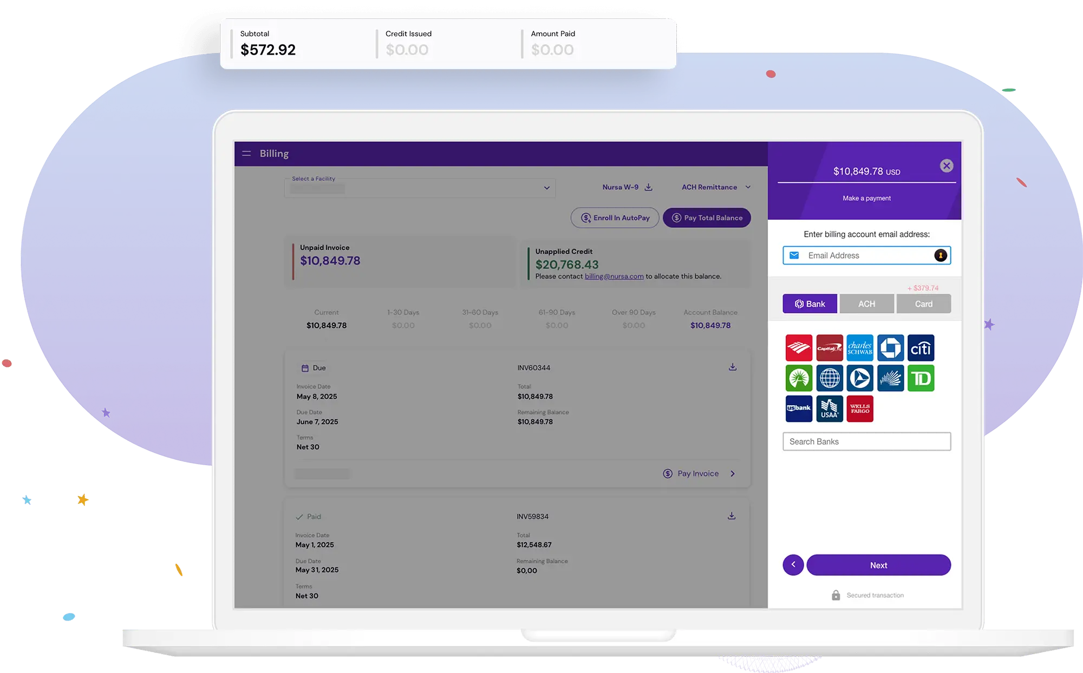The image size is (1083, 673).
Task: Open the hamburger menu beside Billing
Action: (x=246, y=154)
